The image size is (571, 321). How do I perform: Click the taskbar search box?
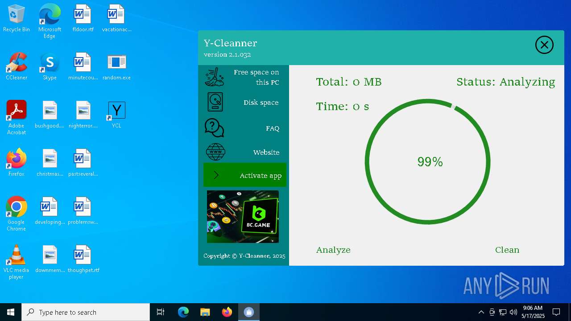(x=86, y=312)
